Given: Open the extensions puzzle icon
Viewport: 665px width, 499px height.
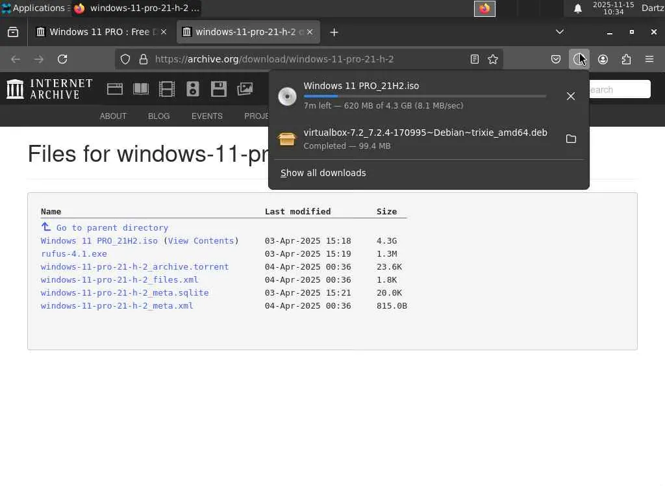Looking at the screenshot, I should coord(626,59).
